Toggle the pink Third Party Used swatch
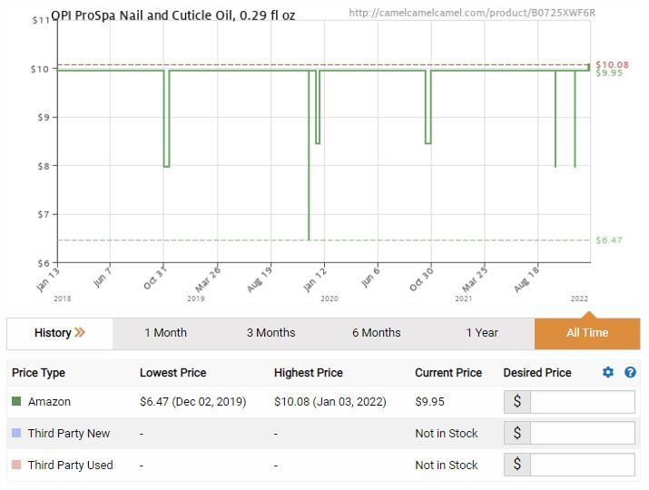Screen dimensions: 649x490 (16, 465)
